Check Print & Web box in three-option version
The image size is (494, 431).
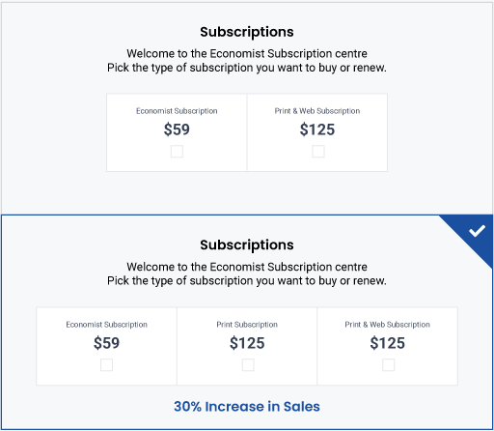(388, 365)
